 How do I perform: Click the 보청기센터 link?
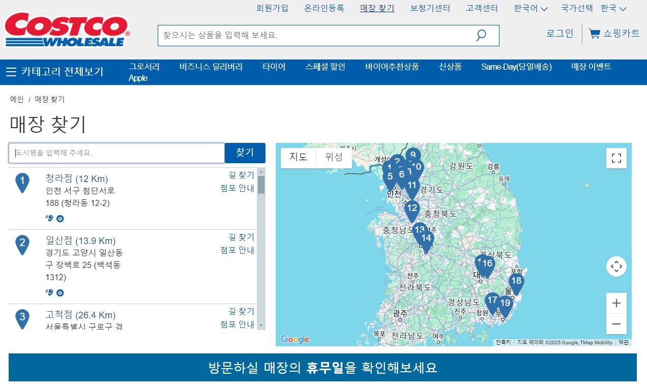pyautogui.click(x=430, y=8)
